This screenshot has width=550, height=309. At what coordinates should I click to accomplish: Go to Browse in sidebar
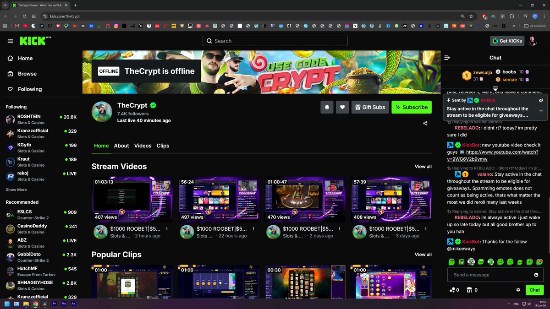(x=22, y=74)
